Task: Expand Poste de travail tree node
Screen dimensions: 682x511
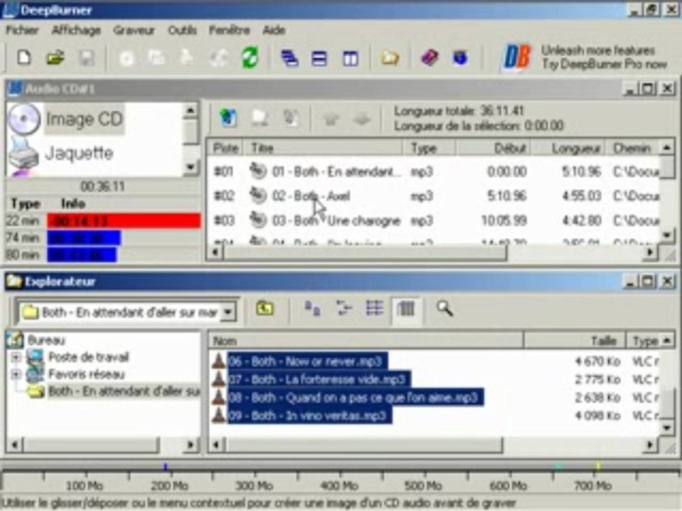Action: point(16,357)
